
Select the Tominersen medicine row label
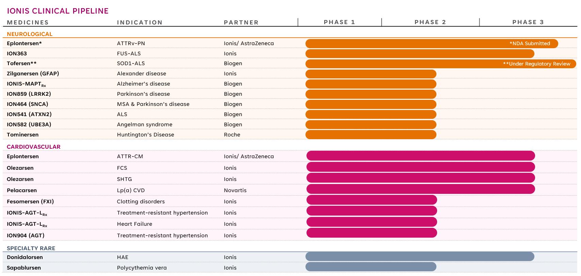(22, 135)
